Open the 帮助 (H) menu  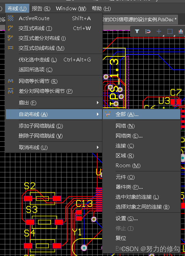101,8
